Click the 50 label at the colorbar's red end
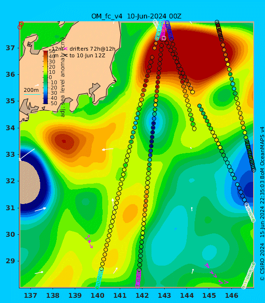The height and width of the screenshot is (303, 265). point(52,51)
